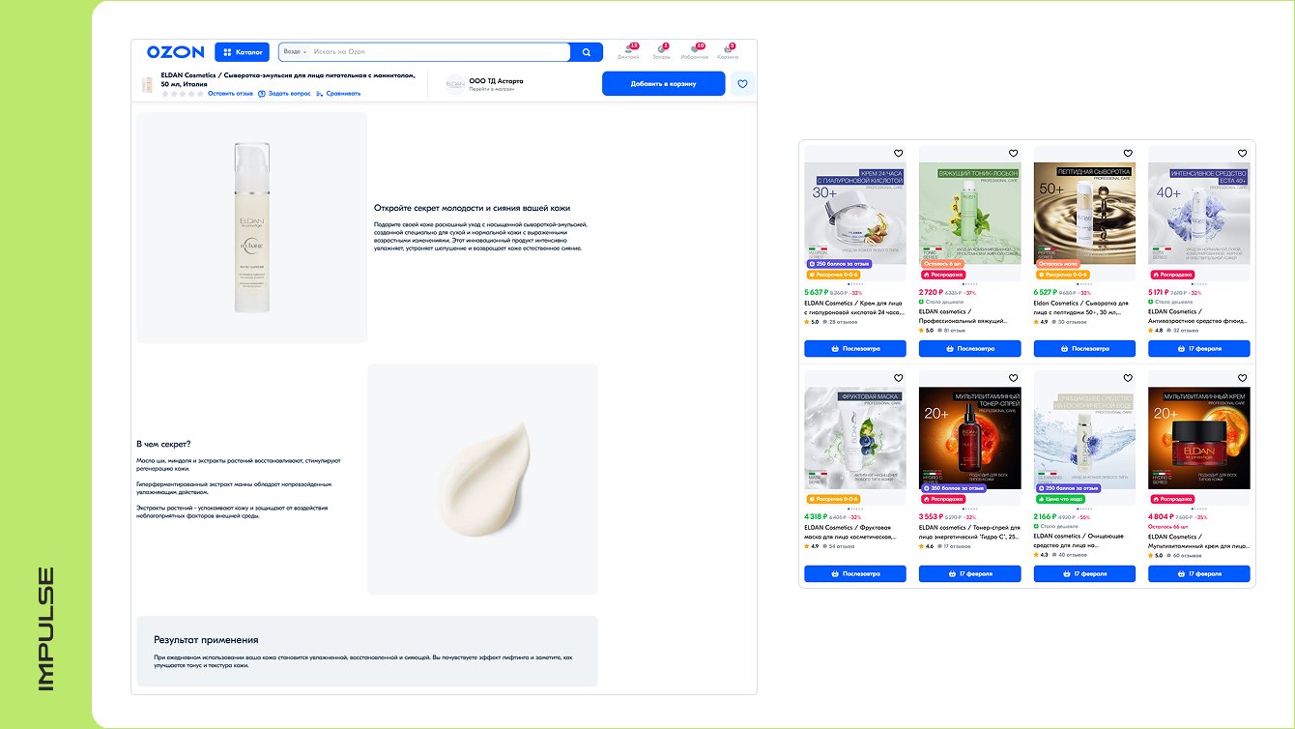
Task: Add the 2 166 ₽ cleanser to cart
Action: (x=1084, y=573)
